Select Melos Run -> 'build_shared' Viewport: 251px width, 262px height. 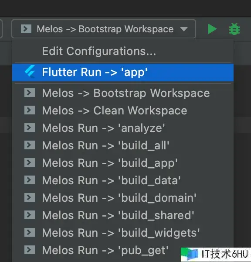[x=123, y=215]
